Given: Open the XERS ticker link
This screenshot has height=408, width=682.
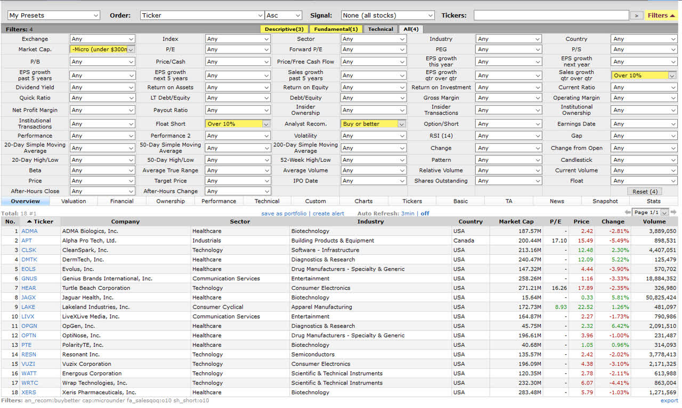Looking at the screenshot, I should [x=29, y=393].
